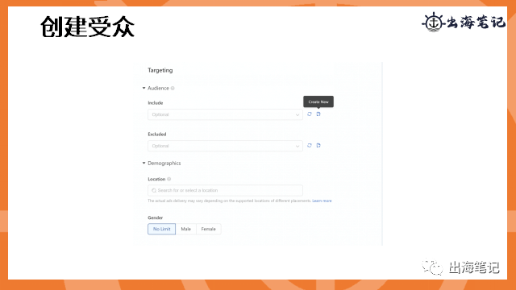Click the Include label
Screen dimensions: 516x290
(x=156, y=103)
